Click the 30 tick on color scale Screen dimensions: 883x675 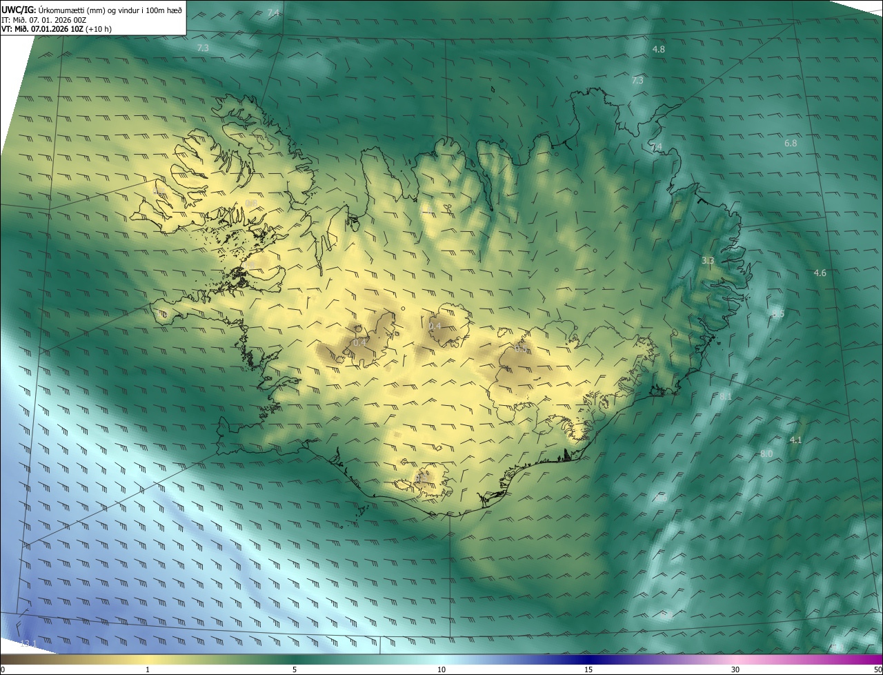pyautogui.click(x=735, y=669)
